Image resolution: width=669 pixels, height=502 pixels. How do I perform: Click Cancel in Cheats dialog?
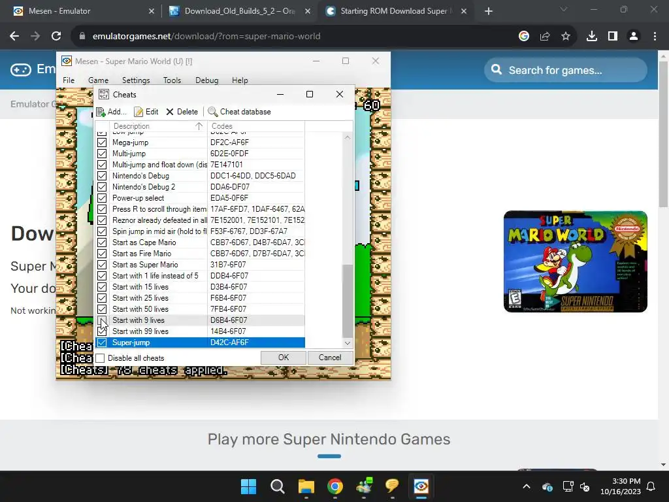(x=330, y=358)
